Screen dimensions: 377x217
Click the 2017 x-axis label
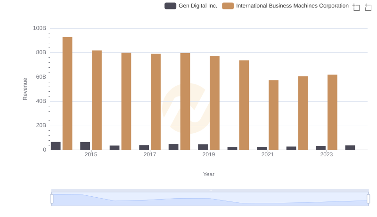click(x=150, y=154)
